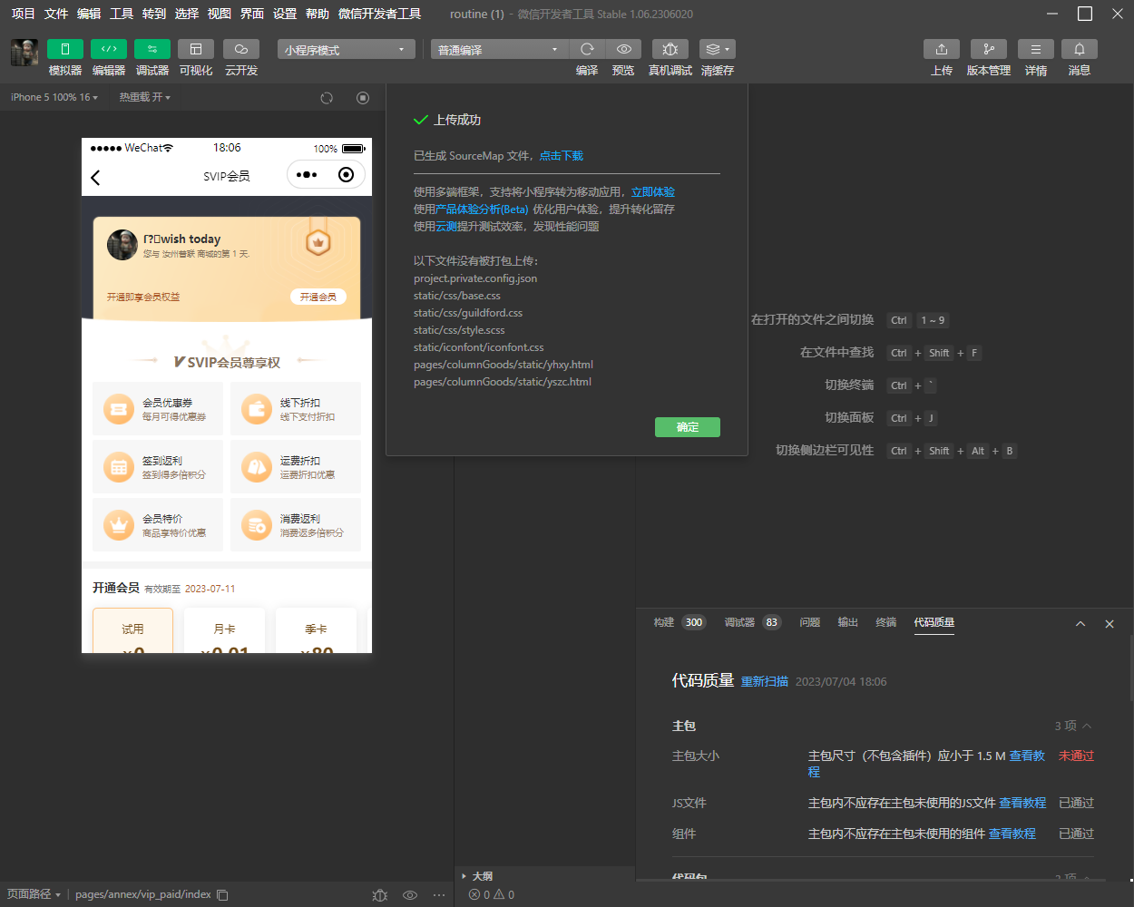The image size is (1134, 907).
Task: Click the 开通会员 button on member card
Action: [318, 297]
